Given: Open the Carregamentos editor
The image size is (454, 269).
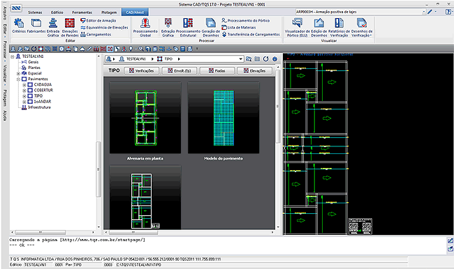Looking at the screenshot, I should 96,34.
